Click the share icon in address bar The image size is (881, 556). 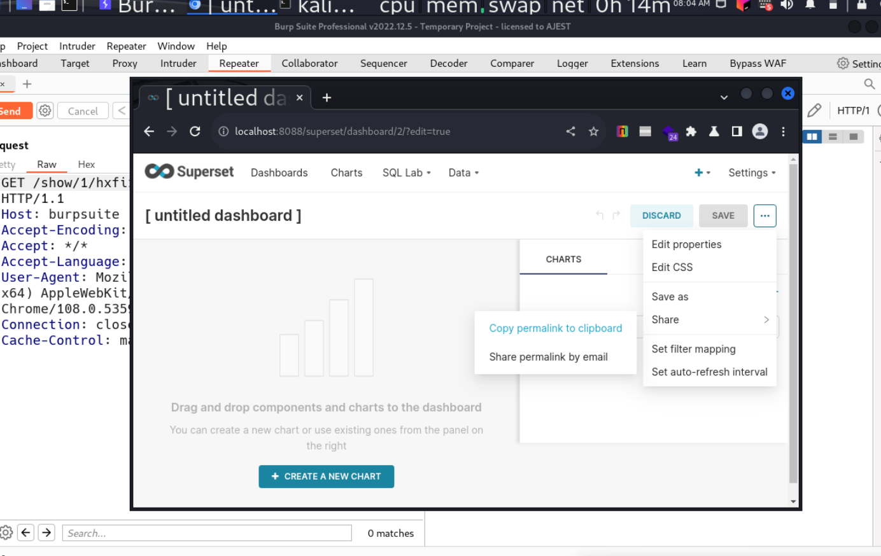[x=570, y=131]
